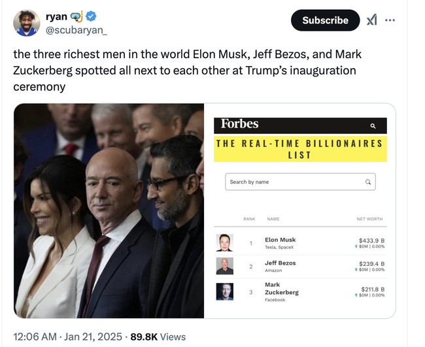The width and height of the screenshot is (425, 347).
Task: Click the Mark Zuckerberg row thumbnail
Action: (224, 291)
